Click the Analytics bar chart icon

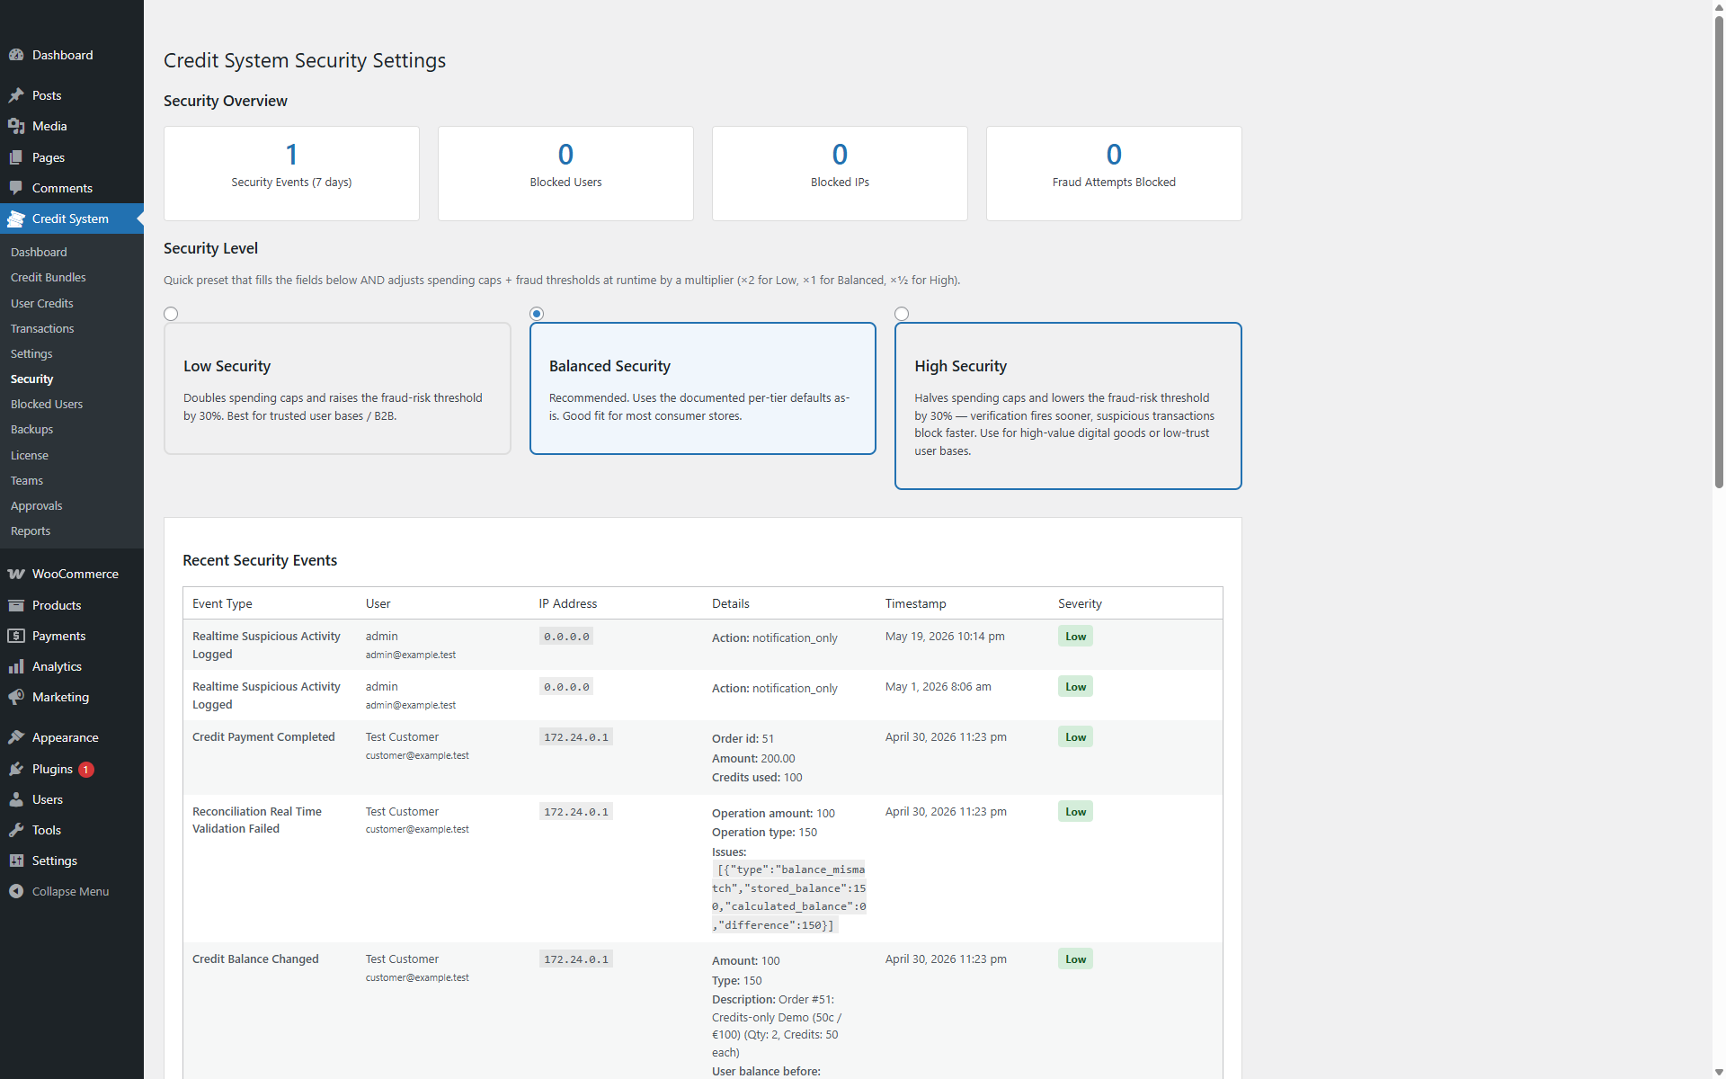pos(16,666)
